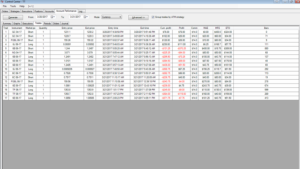
Task: Select the Trades sub-tab
Action: (x=38, y=23)
